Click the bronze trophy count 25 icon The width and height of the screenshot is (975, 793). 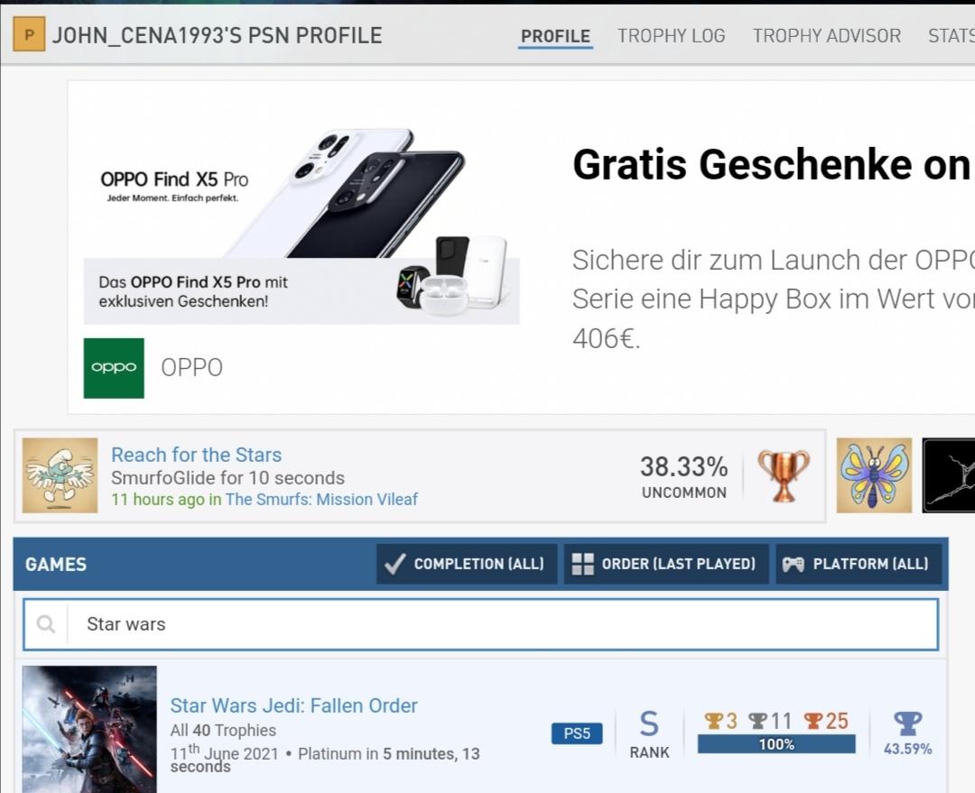click(x=812, y=721)
